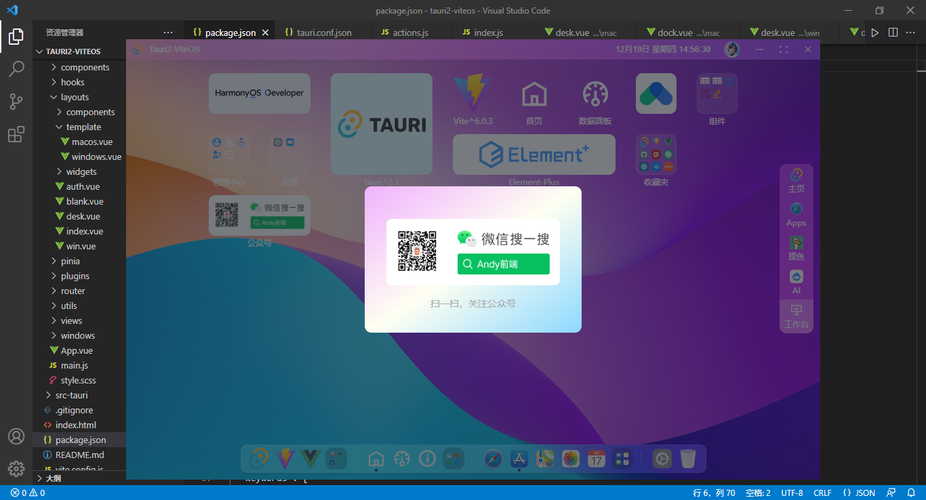Image resolution: width=926 pixels, height=500 pixels.
Task: Open the user avatar in the ViteOS title bar
Action: tap(731, 49)
